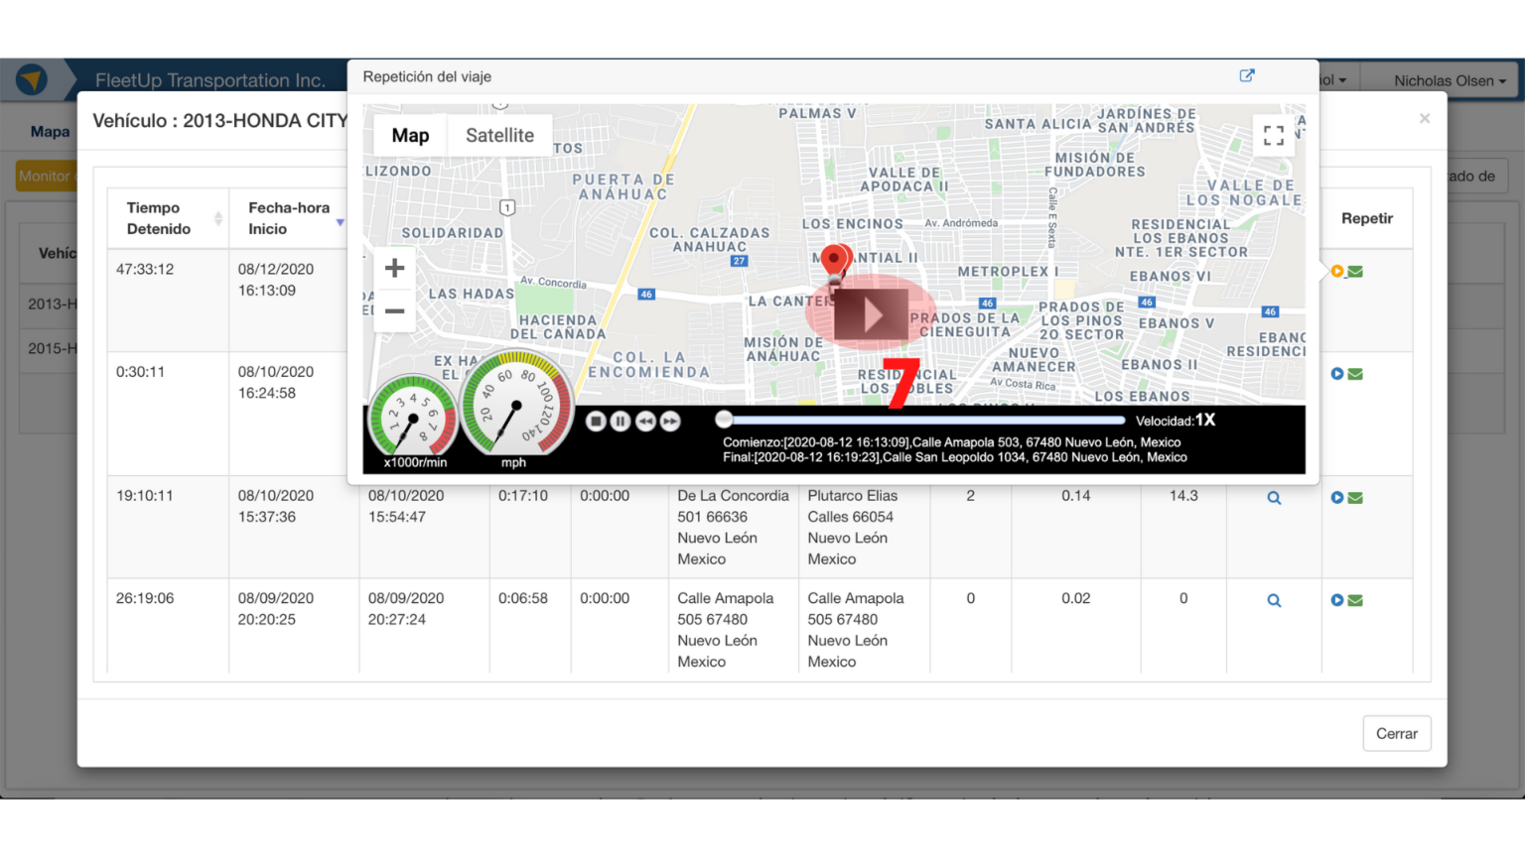
Task: Open the Mapa tab in the background
Action: coord(50,131)
